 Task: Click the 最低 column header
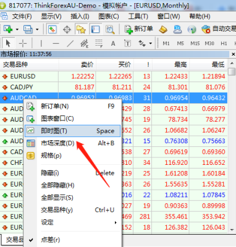pyautogui.click(x=208, y=65)
